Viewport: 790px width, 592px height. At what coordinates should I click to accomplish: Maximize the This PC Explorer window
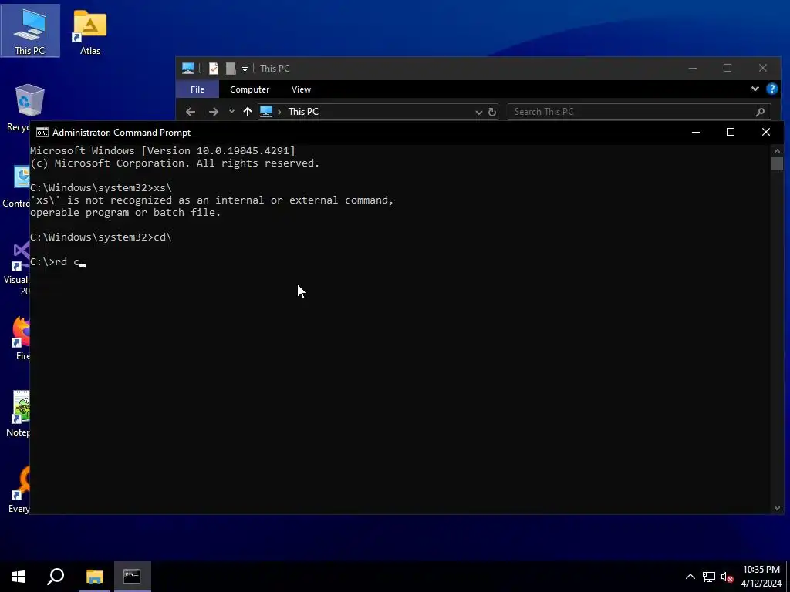coord(728,68)
